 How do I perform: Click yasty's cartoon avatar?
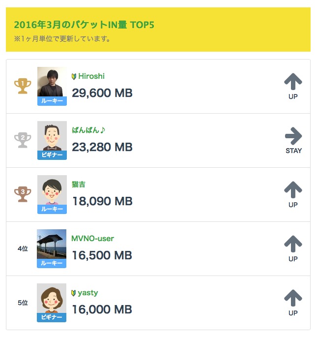(x=52, y=299)
